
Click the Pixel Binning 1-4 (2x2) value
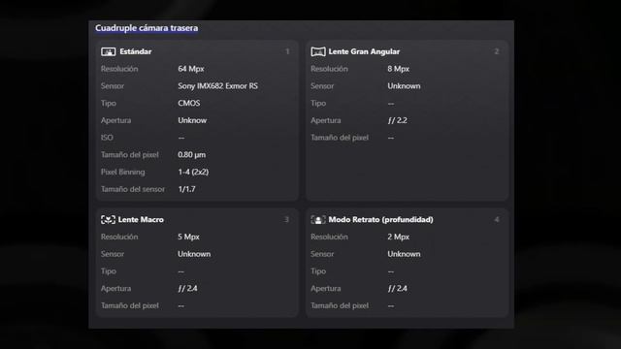click(x=193, y=173)
